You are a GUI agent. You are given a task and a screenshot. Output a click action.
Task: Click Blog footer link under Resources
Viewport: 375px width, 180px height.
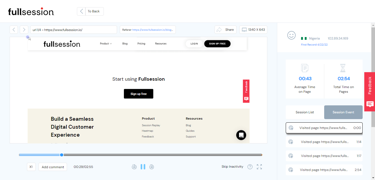188,125
